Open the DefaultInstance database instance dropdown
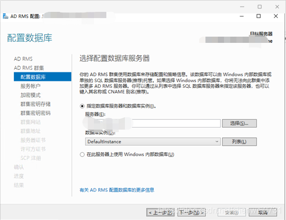This screenshot has width=286, height=220. click(x=153, y=142)
